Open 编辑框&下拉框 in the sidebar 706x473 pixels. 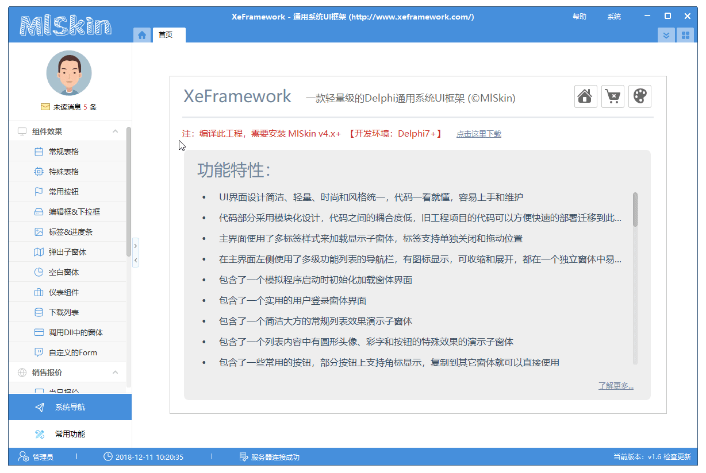pos(68,212)
